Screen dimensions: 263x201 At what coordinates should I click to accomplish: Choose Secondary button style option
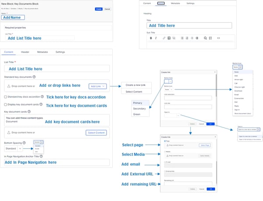(x=140, y=109)
